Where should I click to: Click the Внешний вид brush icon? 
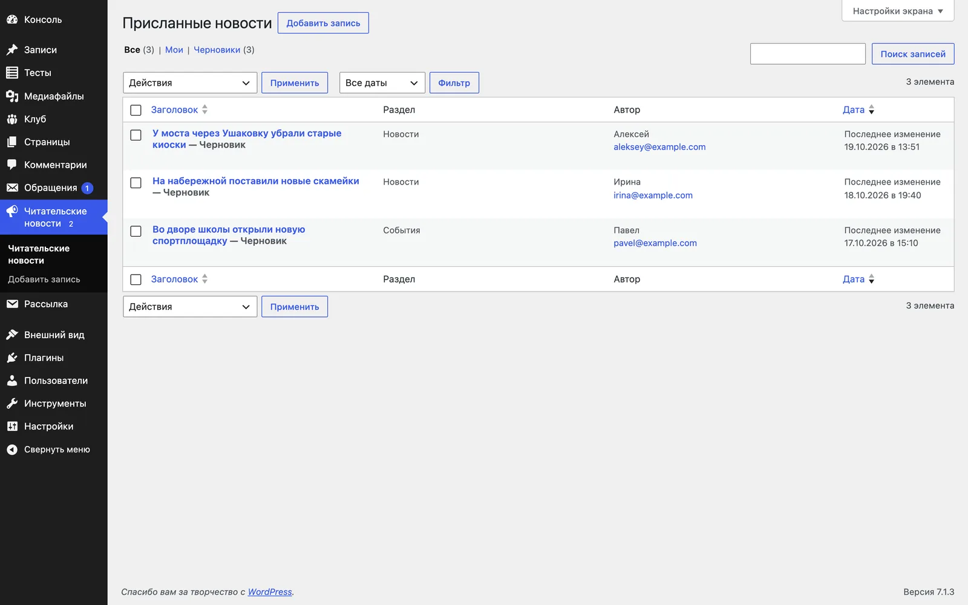(x=12, y=335)
